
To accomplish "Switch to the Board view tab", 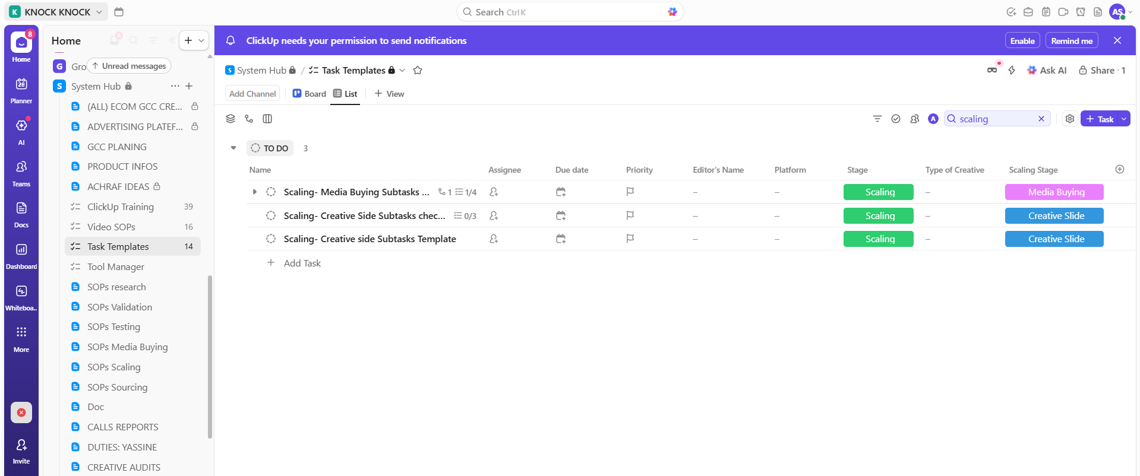I will pos(310,94).
